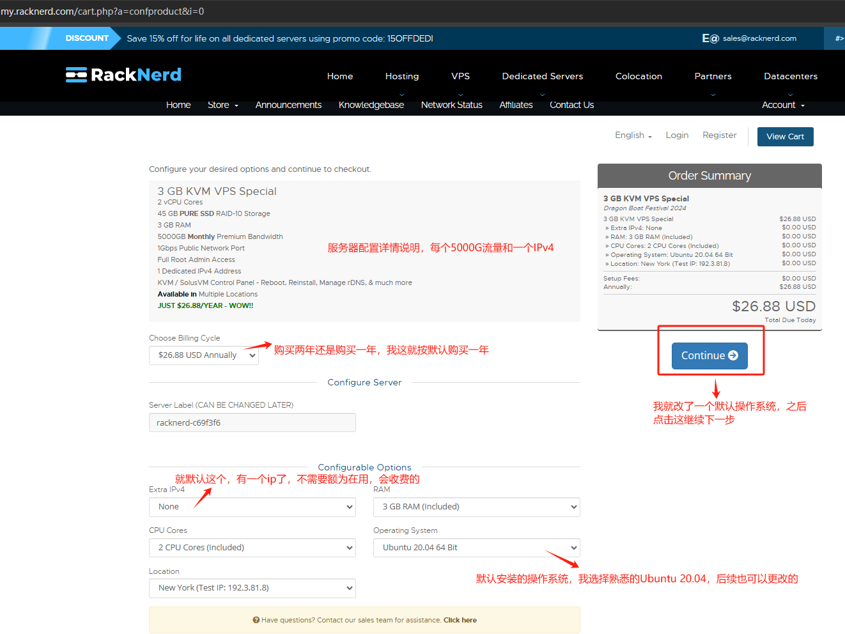
Task: Click the Server Label input field
Action: pos(252,422)
